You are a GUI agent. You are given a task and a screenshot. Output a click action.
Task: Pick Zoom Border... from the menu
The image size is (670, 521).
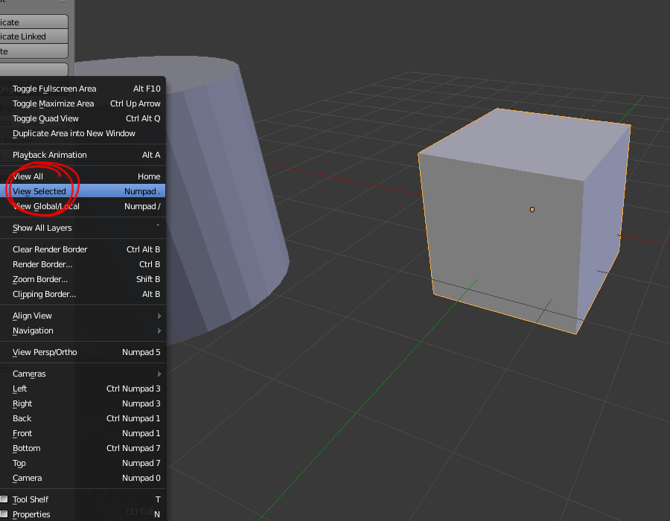(x=83, y=279)
